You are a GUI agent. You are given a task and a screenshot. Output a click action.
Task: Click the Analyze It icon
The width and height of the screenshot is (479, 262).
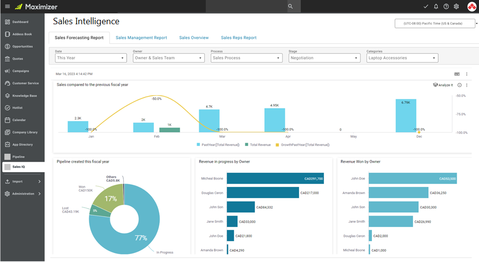coord(443,85)
